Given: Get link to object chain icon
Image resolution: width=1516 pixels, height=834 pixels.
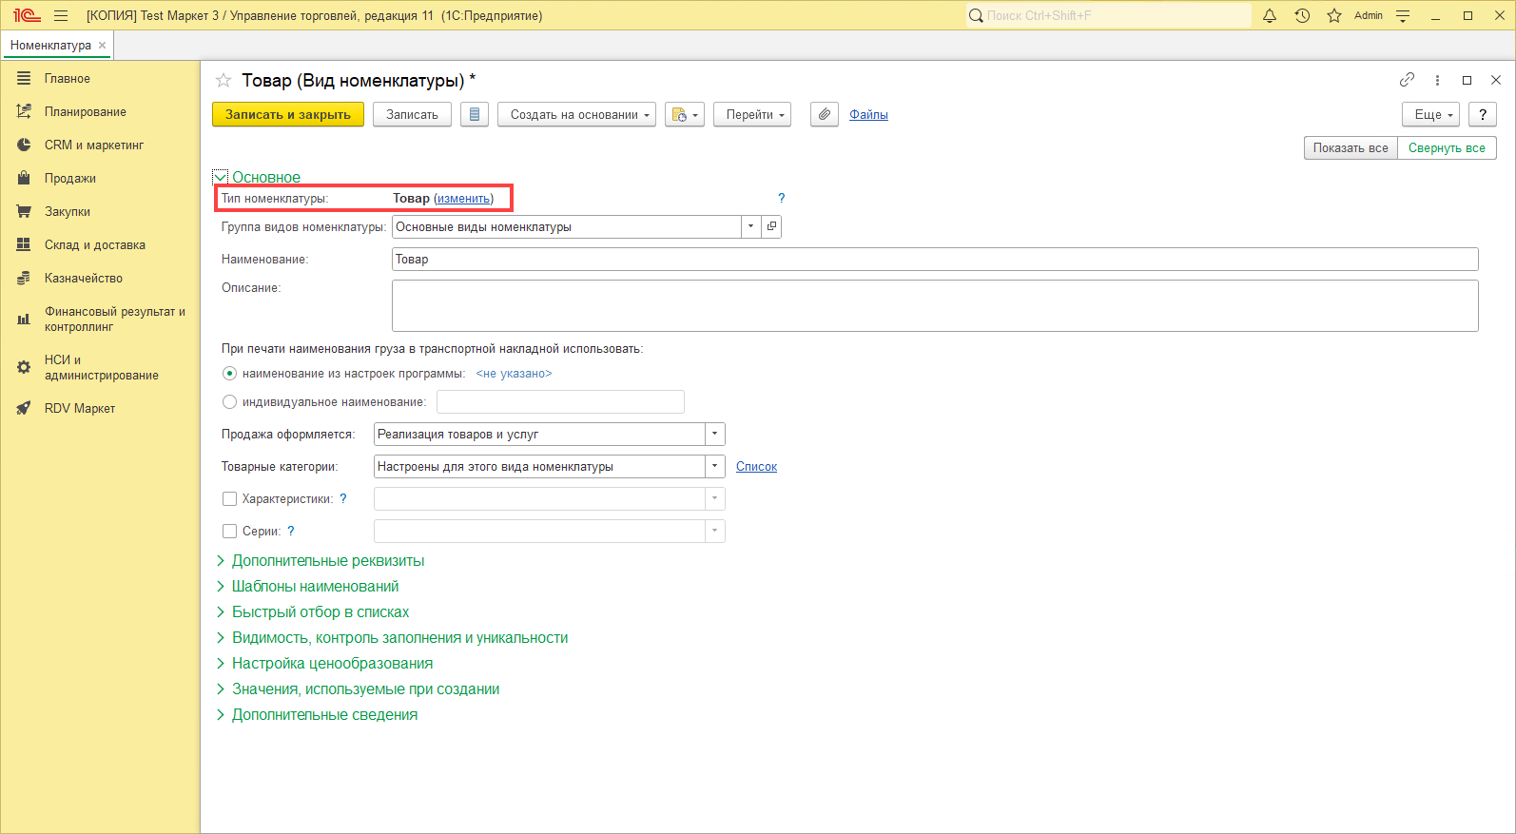Looking at the screenshot, I should (1407, 80).
